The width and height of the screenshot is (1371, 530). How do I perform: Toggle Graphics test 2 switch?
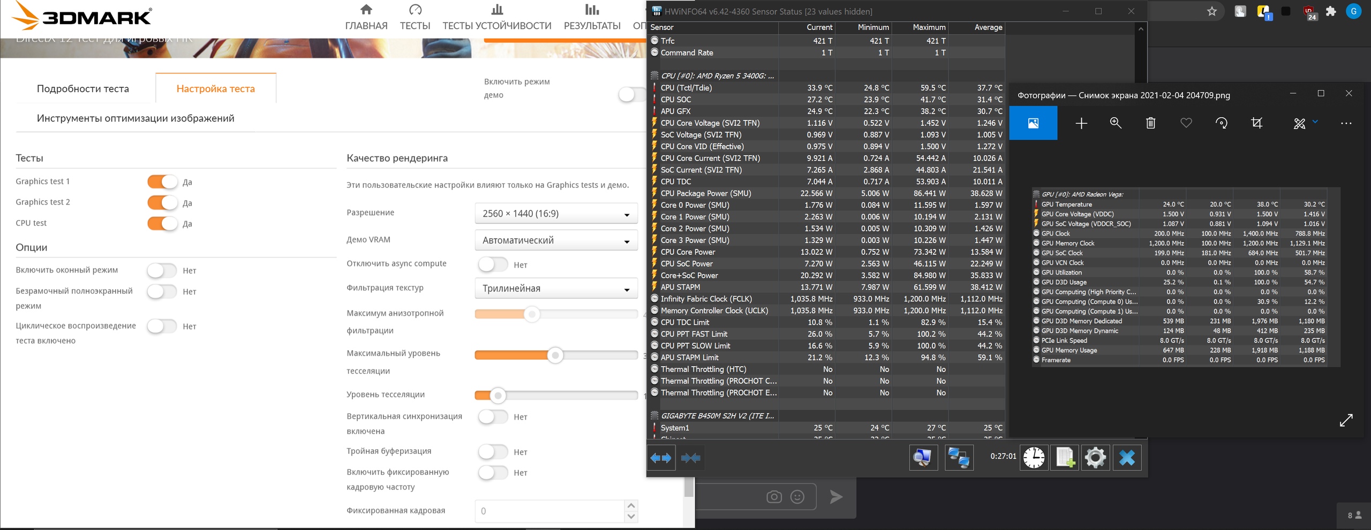(x=162, y=203)
